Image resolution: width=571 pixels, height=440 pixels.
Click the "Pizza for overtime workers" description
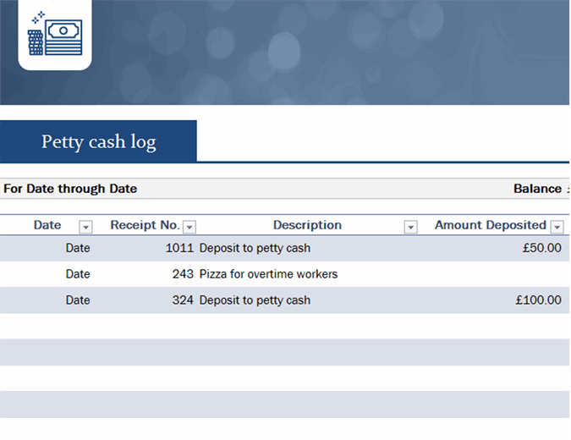point(268,274)
